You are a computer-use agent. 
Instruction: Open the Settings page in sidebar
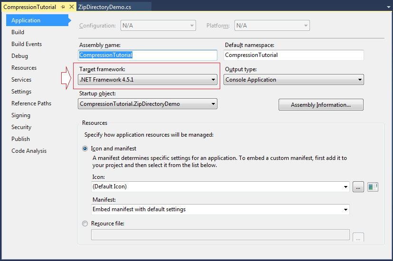[21, 92]
